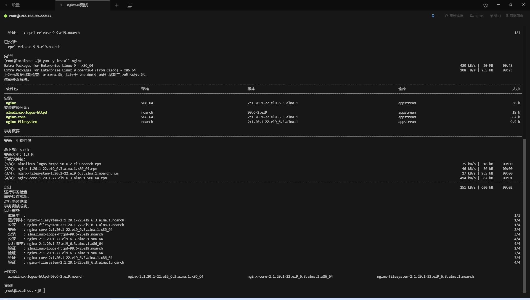Click '(4/4): nginx-core' download line
The height and width of the screenshot is (300, 530).
click(55, 178)
